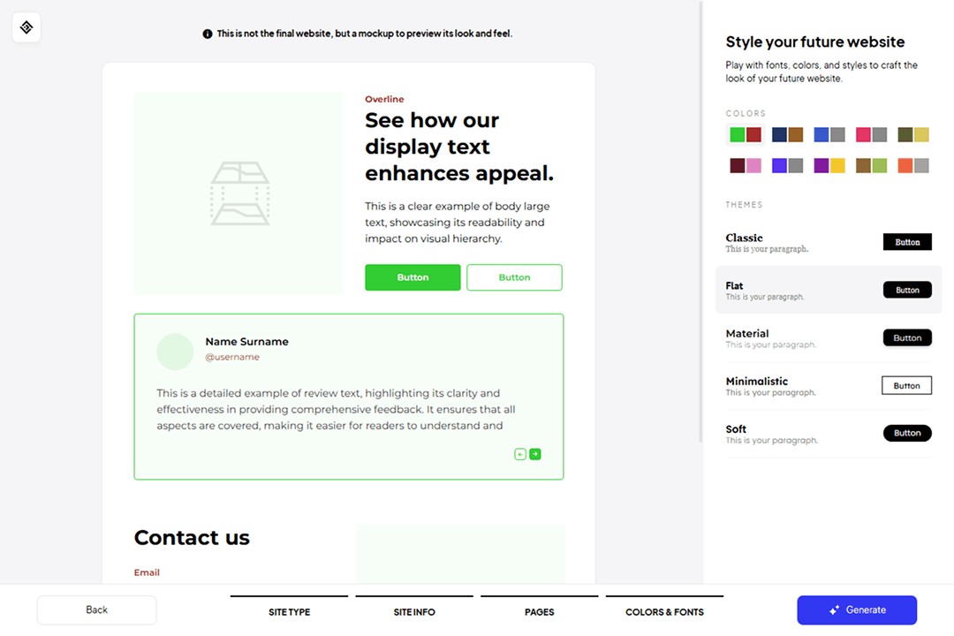
Task: Click the image placeholder icon in the mockup
Action: click(239, 193)
